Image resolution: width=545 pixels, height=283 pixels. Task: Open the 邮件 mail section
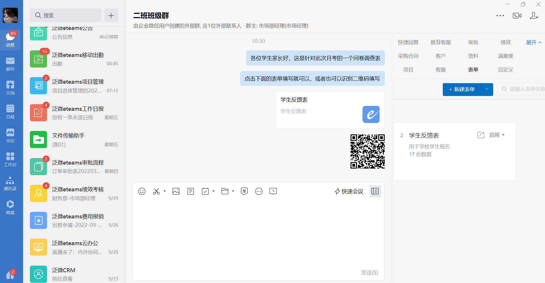(x=10, y=64)
